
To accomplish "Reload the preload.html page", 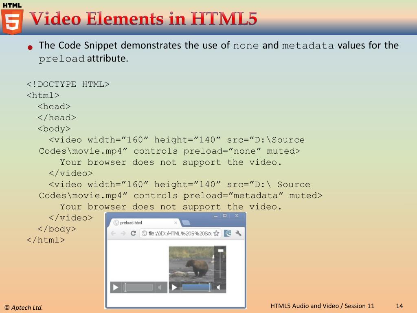I will pyautogui.click(x=133, y=234).
